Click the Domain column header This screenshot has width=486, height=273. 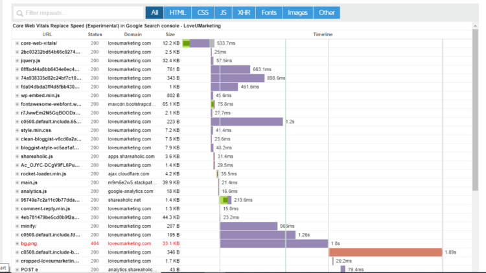click(x=133, y=35)
